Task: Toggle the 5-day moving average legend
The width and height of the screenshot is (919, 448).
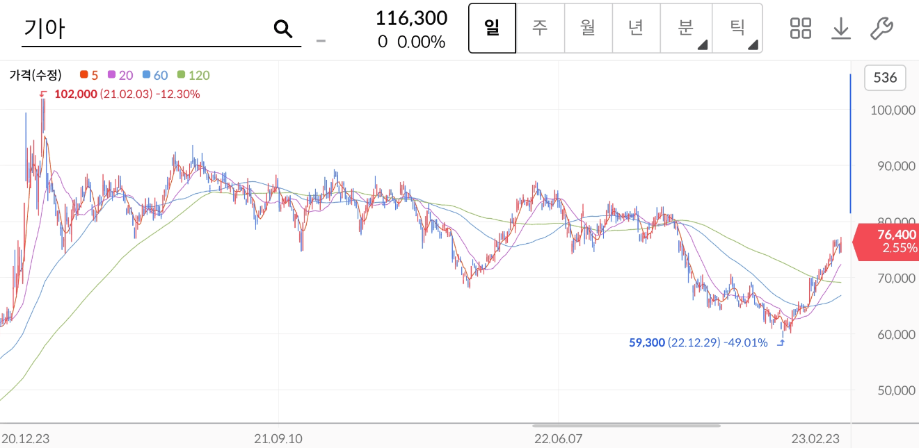Action: click(x=89, y=75)
